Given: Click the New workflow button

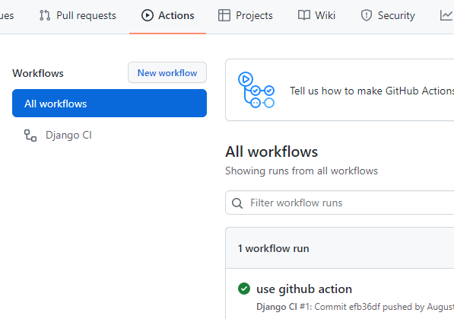Looking at the screenshot, I should (x=167, y=72).
